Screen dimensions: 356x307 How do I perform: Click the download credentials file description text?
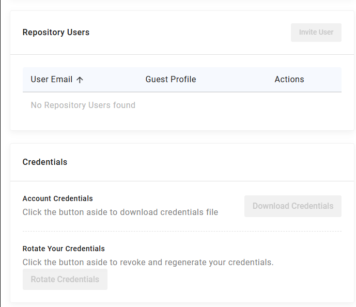coord(120,212)
